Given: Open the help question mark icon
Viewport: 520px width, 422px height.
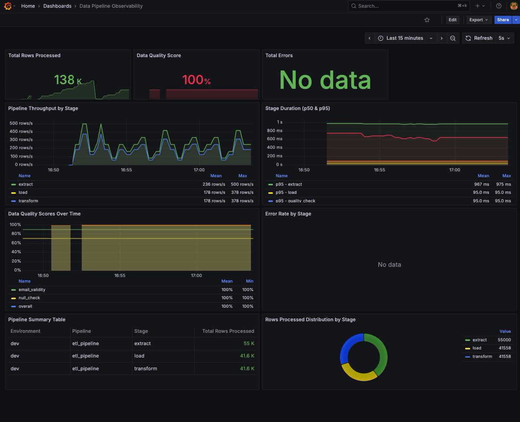Looking at the screenshot, I should 499,6.
